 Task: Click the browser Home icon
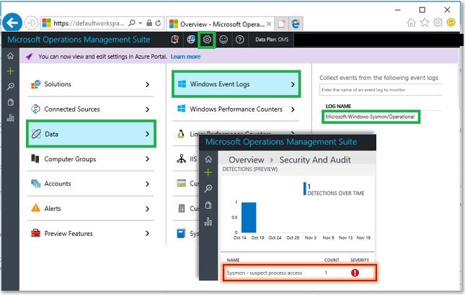pyautogui.click(x=411, y=22)
